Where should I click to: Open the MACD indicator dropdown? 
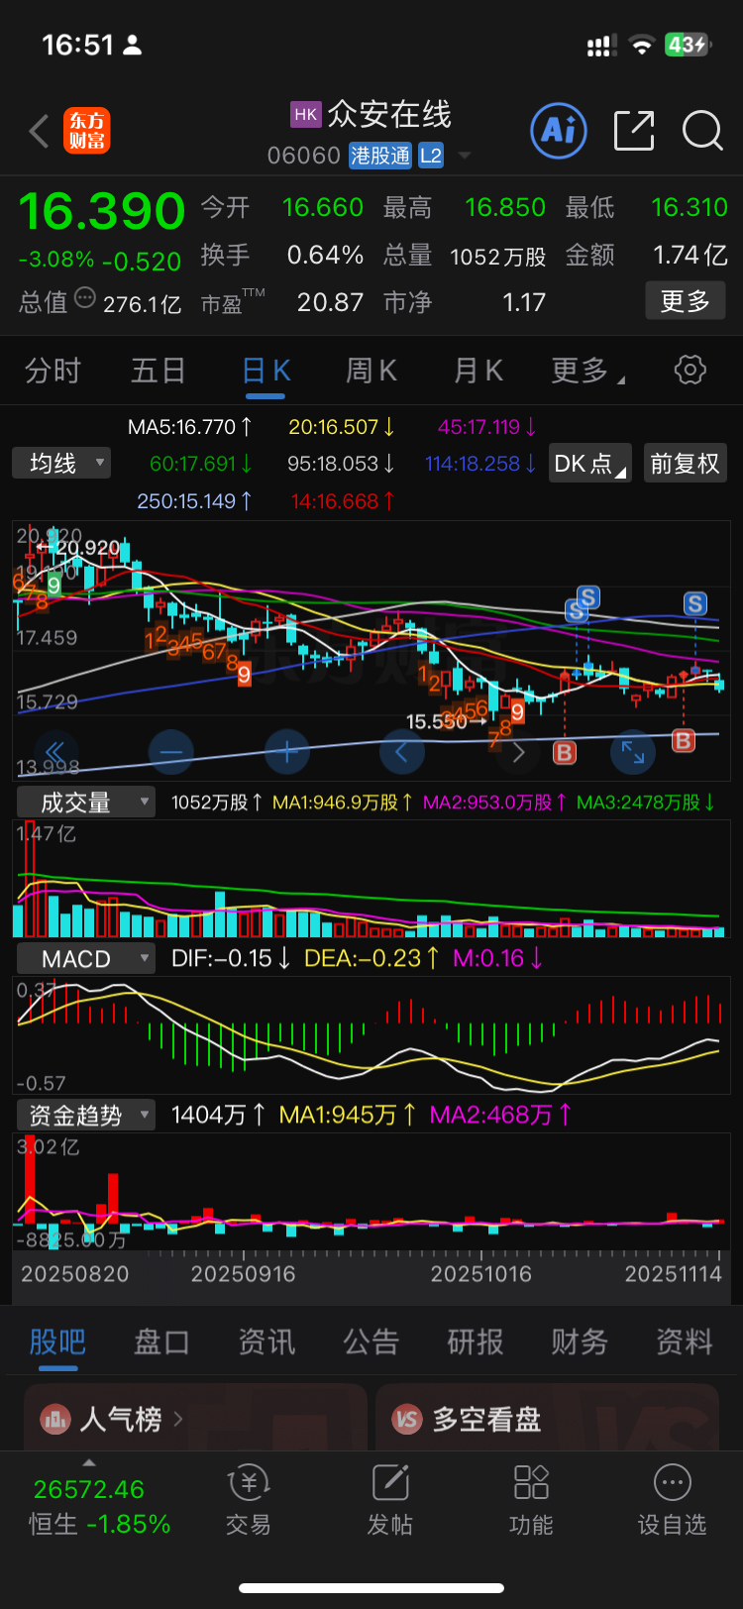click(x=85, y=958)
